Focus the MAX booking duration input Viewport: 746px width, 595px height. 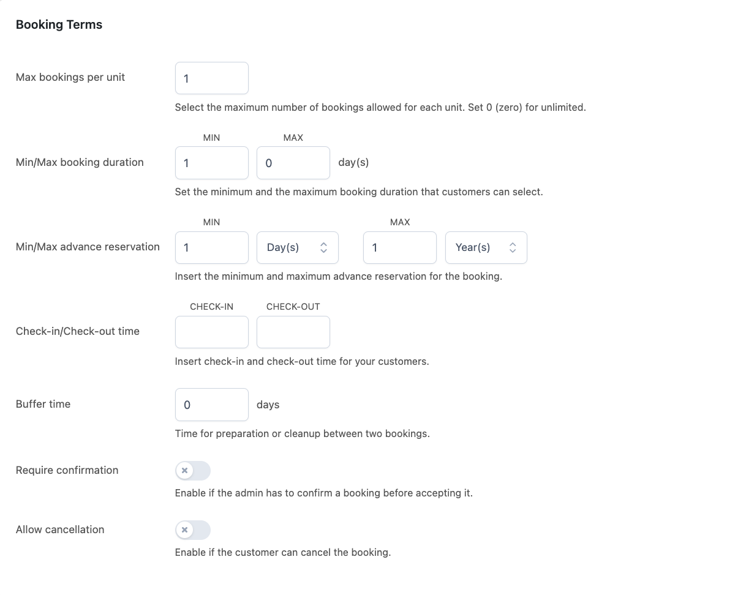(x=293, y=163)
